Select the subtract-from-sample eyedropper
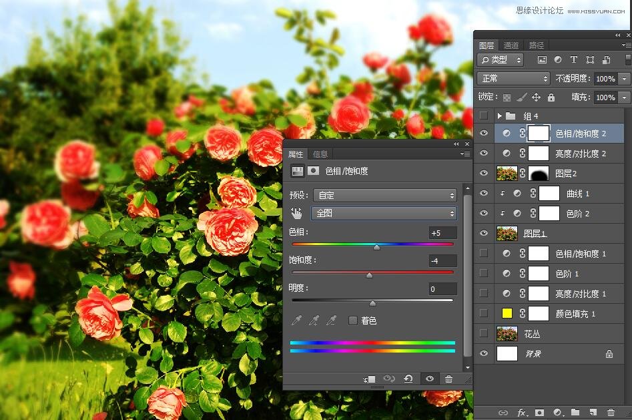The image size is (632, 420). click(x=331, y=321)
